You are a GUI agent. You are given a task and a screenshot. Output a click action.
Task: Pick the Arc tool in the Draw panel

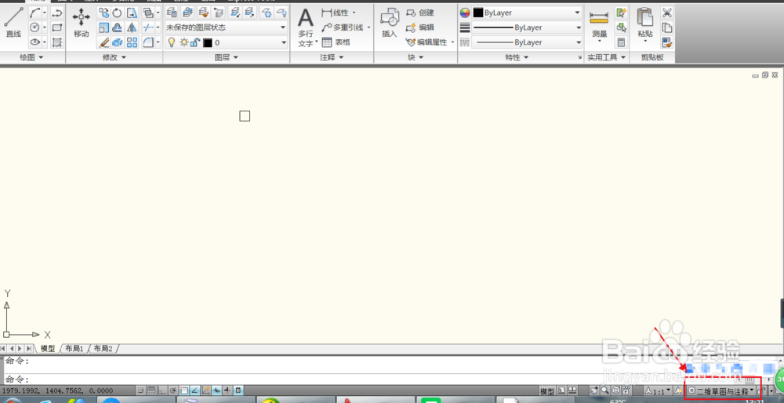[35, 13]
